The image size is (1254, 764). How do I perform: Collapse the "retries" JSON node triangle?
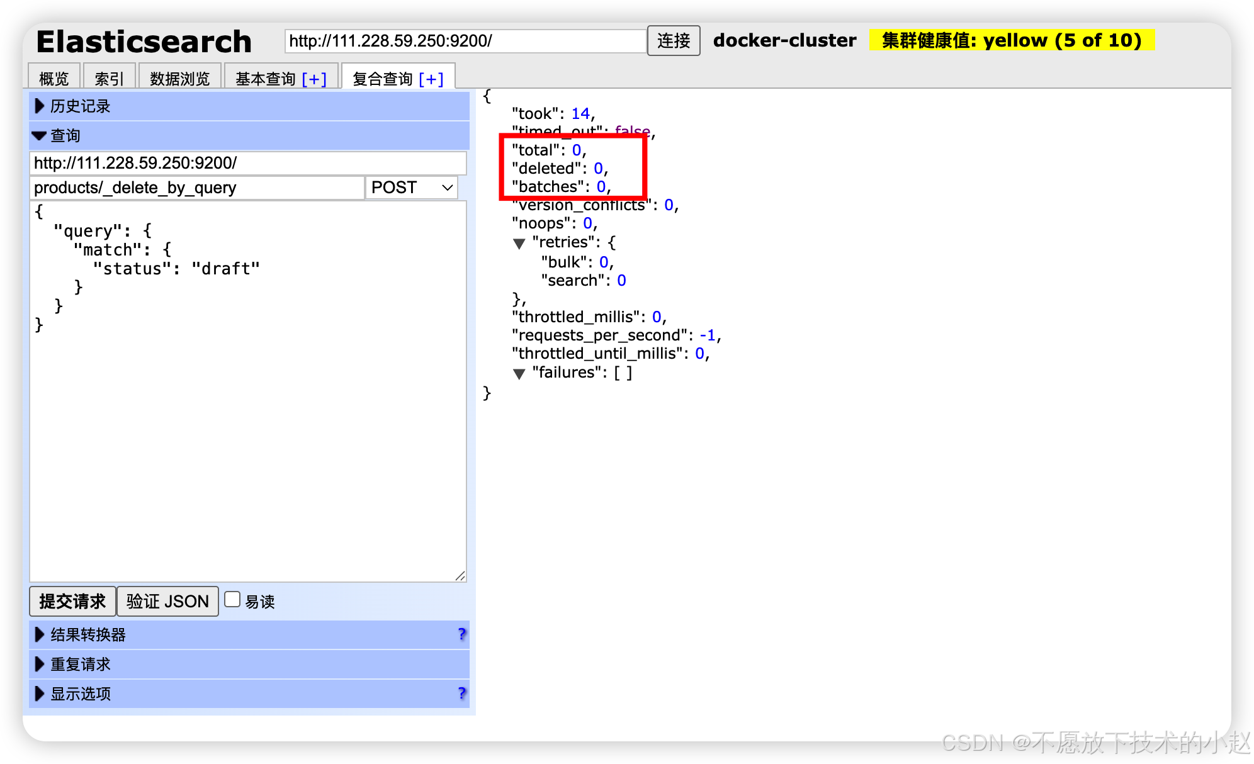click(519, 244)
